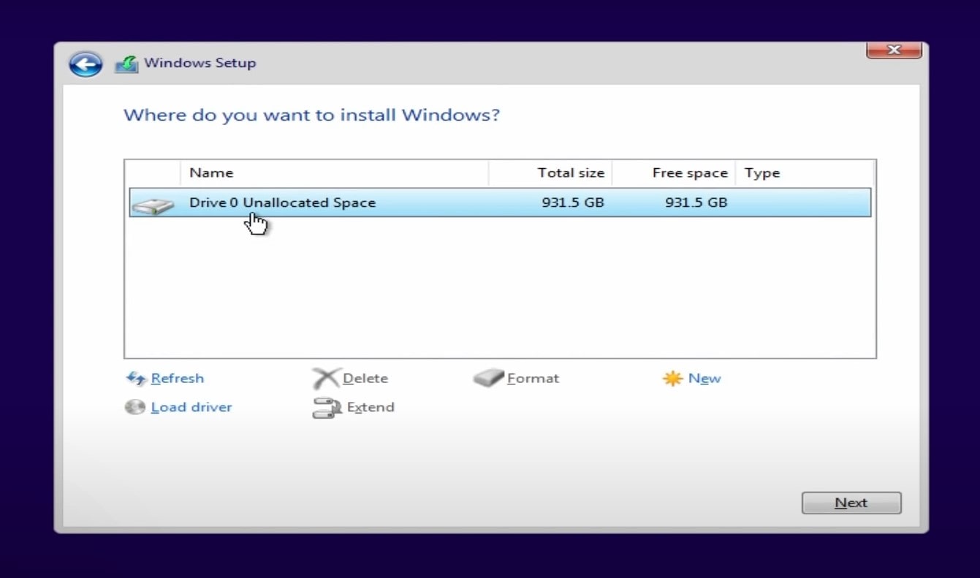980x578 pixels.
Task: Go back using the blue arrow button
Action: (86, 64)
